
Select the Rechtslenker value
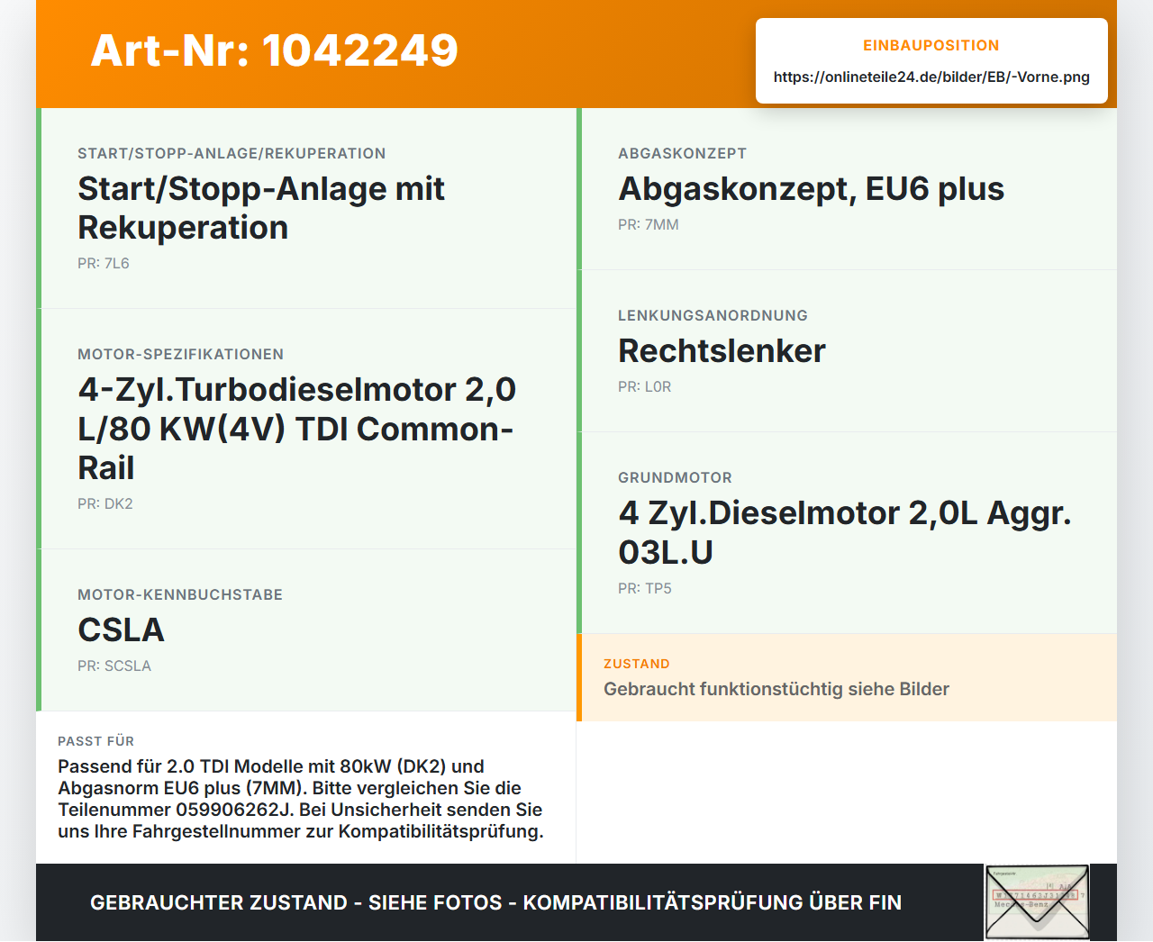click(x=722, y=350)
